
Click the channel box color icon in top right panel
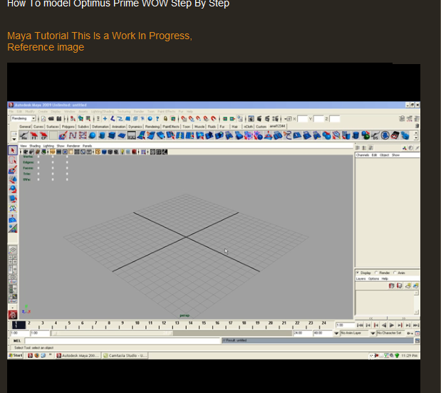point(405,148)
